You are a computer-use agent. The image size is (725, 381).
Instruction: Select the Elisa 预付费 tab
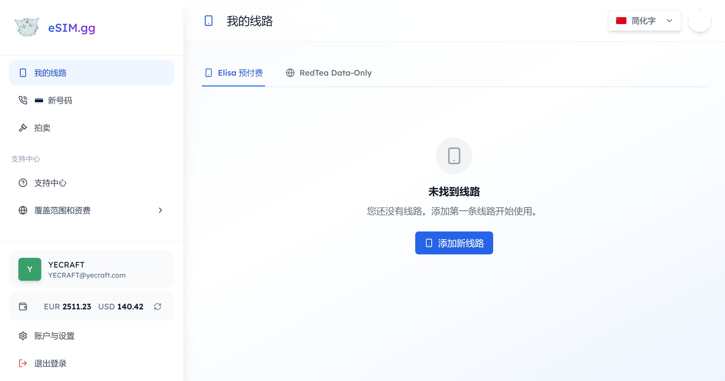coord(233,73)
